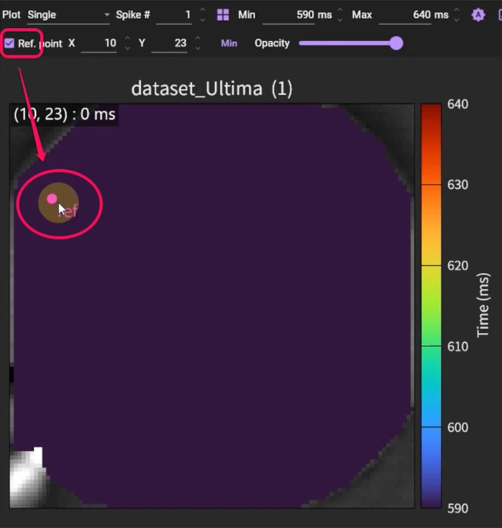Viewport: 502px width, 528px height.
Task: Click the pink reference point marker on map
Action: pos(52,198)
